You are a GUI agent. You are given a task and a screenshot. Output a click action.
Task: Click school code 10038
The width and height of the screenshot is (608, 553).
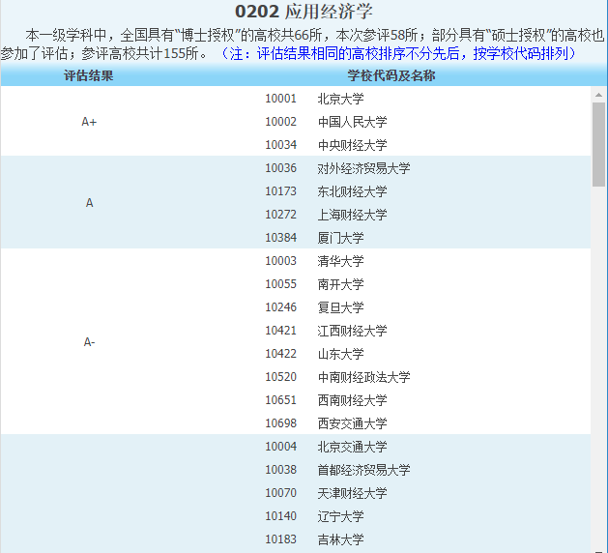click(x=280, y=470)
